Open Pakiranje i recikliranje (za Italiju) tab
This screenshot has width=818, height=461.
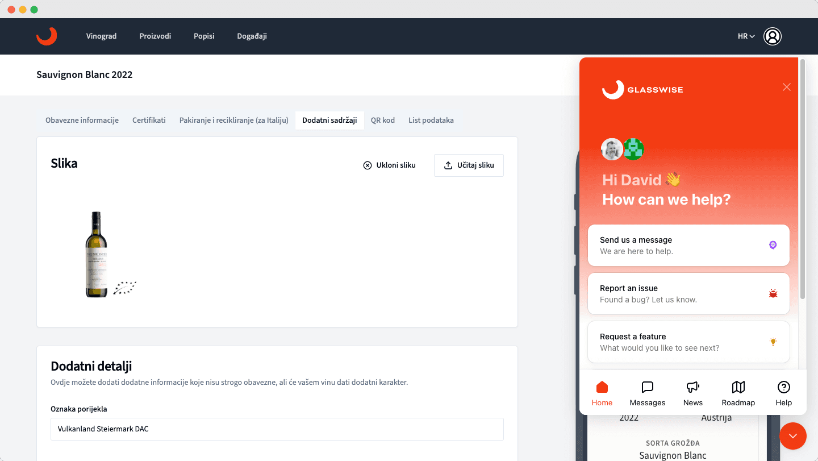click(x=234, y=120)
